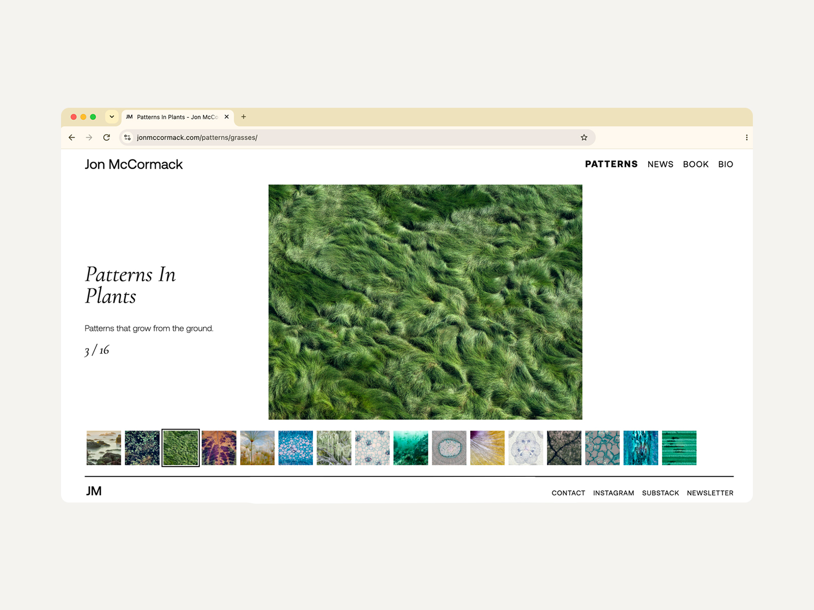
Task: Select the seventh thumbnail, grey-green hanging plants
Action: (x=334, y=448)
